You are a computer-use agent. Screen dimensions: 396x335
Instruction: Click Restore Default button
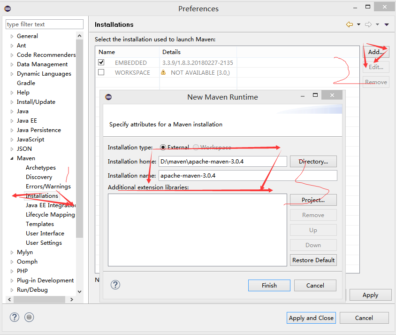(313, 260)
